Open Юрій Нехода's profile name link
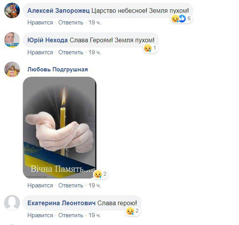Screen dimensions: 239x225 point(47,40)
